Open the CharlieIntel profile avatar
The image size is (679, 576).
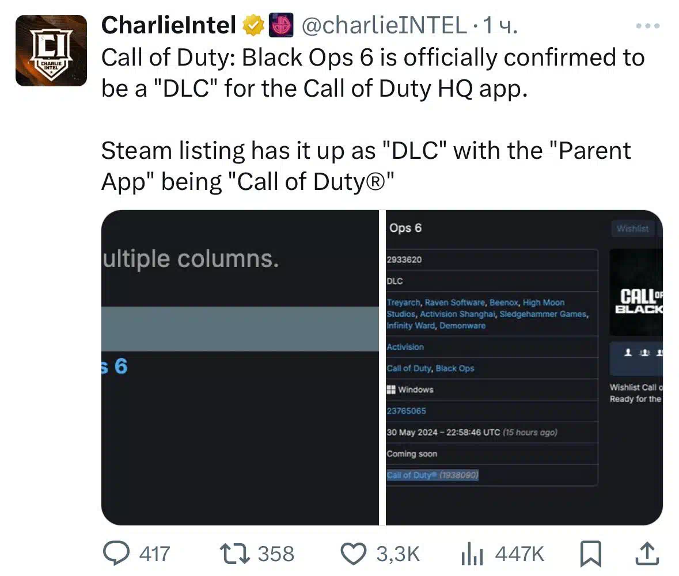coord(51,51)
